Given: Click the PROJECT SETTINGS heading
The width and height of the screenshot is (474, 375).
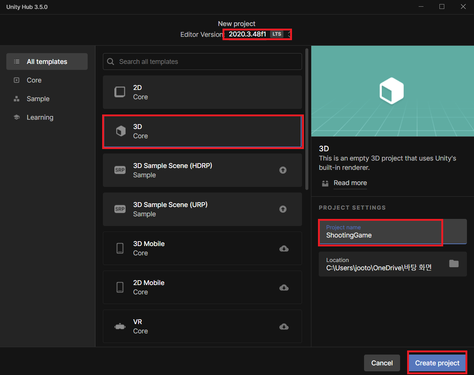Looking at the screenshot, I should coord(352,208).
